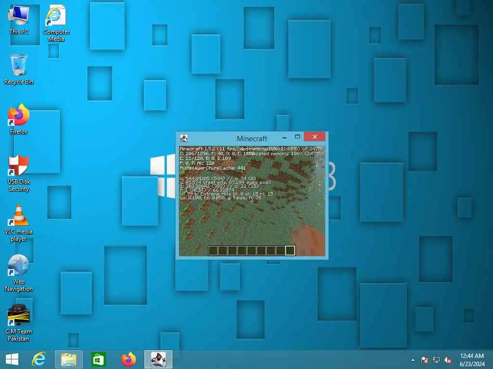
Task: Select the Recycle Bin icon
Action: click(x=19, y=70)
